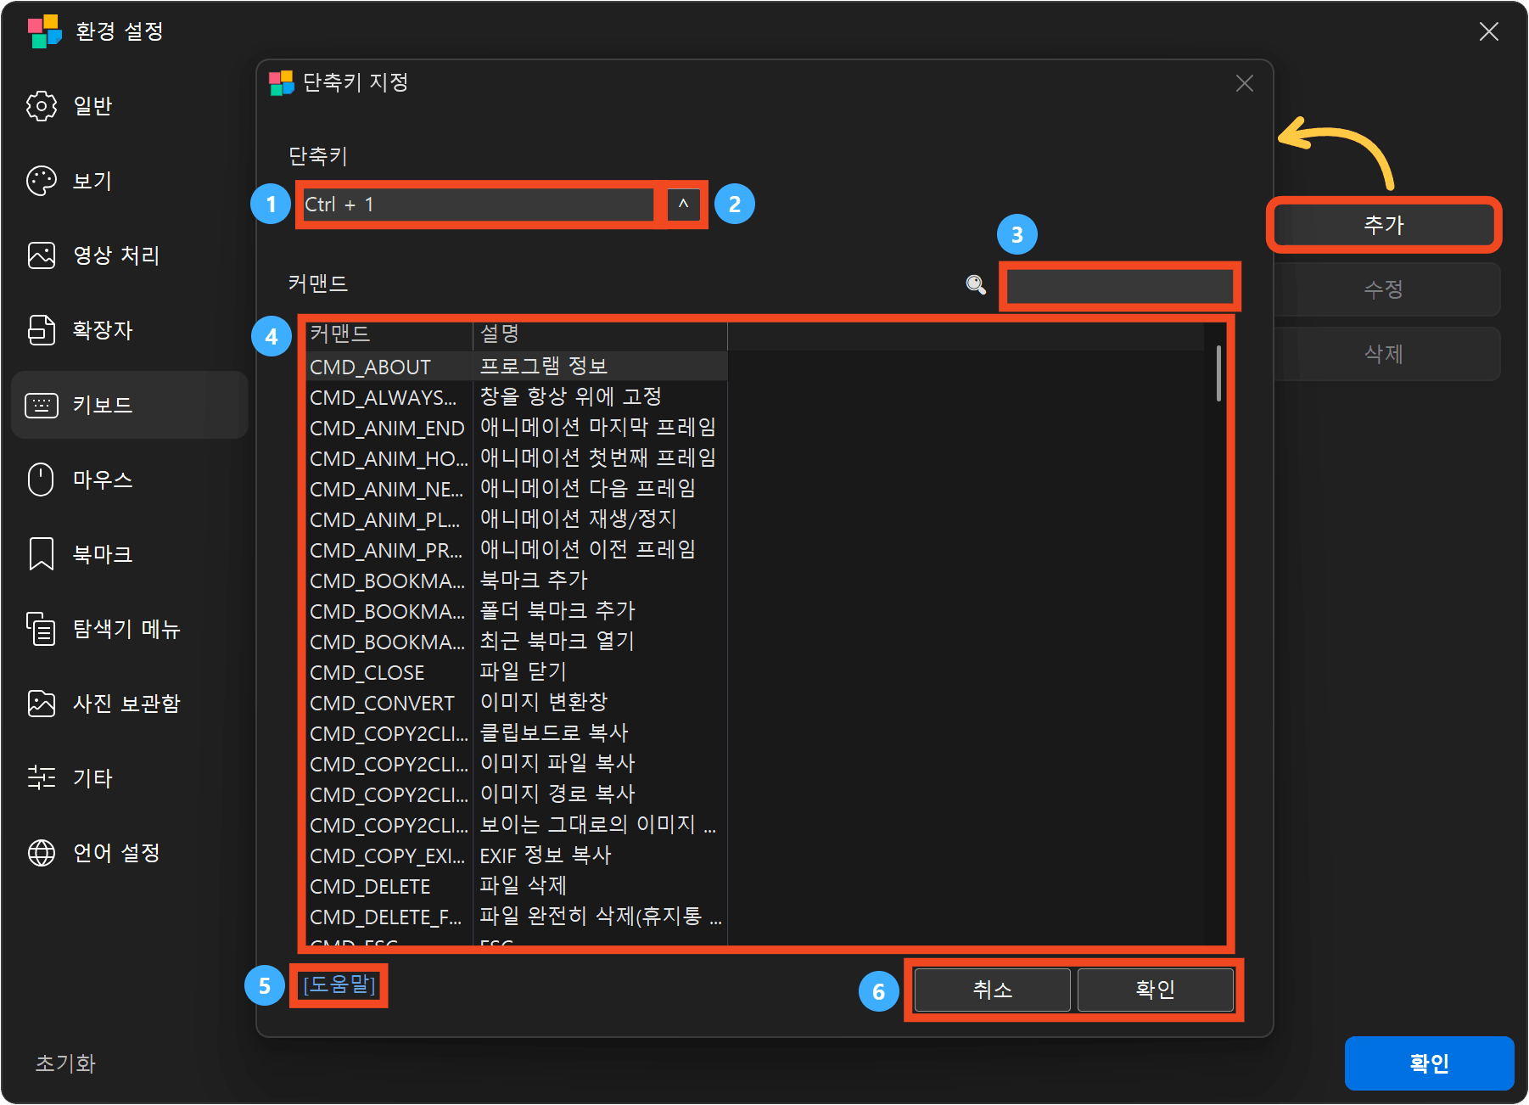Click 취소 in the shortcut dialog
The image size is (1529, 1105).
click(x=992, y=990)
